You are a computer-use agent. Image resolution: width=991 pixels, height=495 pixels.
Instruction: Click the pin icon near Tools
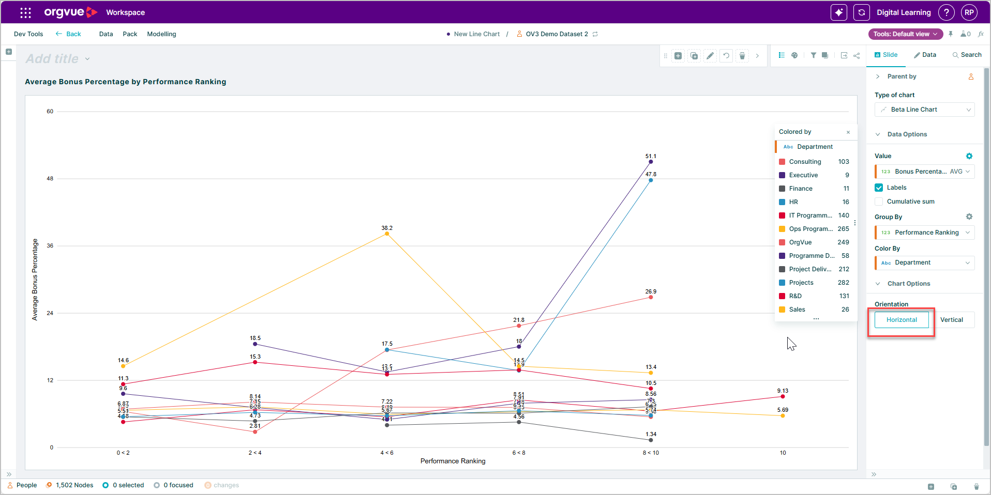[x=951, y=34]
